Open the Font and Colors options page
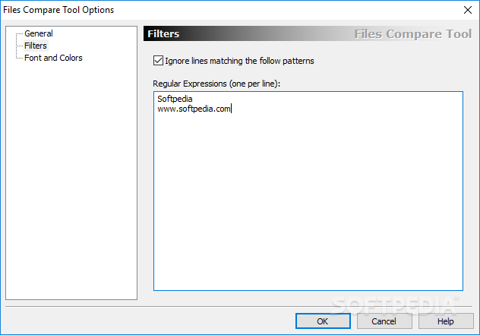The image size is (480, 335). 53,58
